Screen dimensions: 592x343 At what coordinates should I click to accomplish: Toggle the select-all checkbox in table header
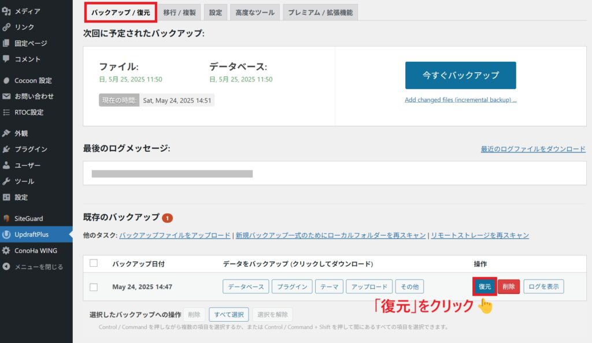pos(94,263)
